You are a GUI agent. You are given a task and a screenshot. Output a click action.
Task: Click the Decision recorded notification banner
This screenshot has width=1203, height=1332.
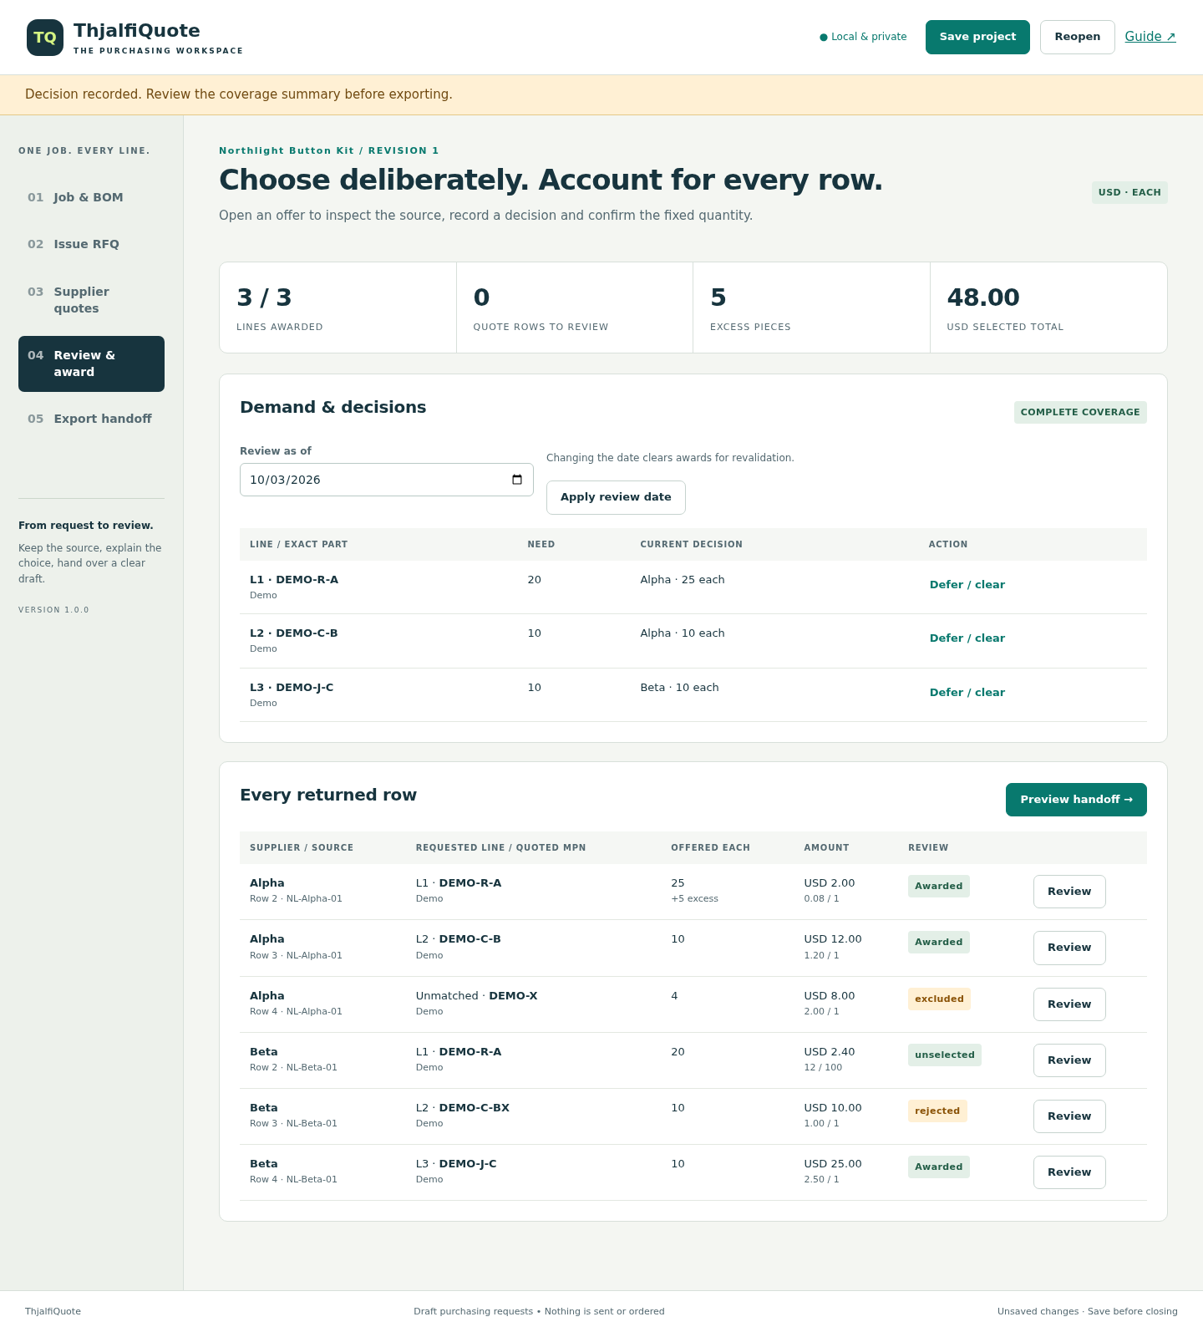click(601, 94)
